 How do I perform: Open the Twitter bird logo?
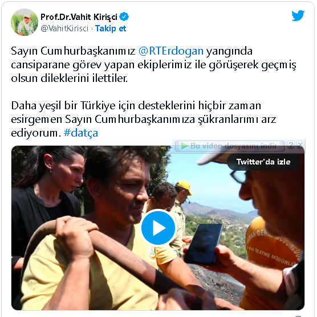pyautogui.click(x=298, y=15)
